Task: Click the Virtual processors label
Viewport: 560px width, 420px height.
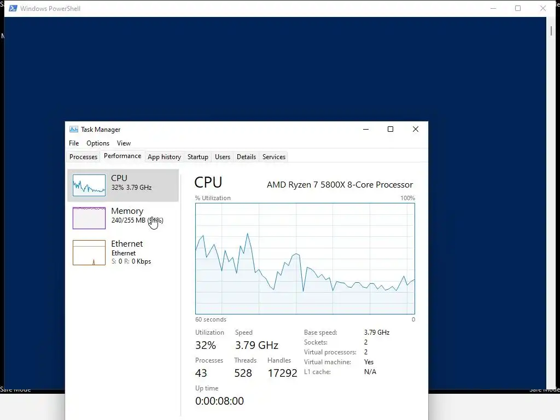Action: click(330, 352)
